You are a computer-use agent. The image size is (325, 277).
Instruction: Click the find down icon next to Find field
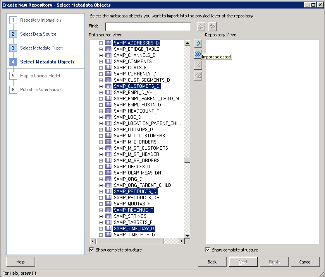click(201, 27)
